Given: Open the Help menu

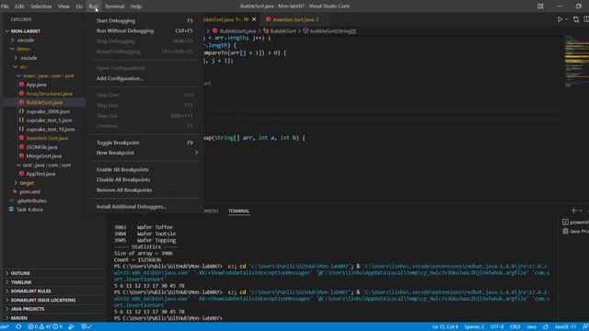Looking at the screenshot, I should 136,6.
